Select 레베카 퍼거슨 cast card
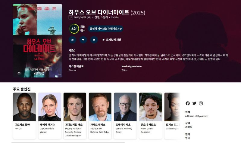The height and width of the screenshot is (143, 241). 50,116
